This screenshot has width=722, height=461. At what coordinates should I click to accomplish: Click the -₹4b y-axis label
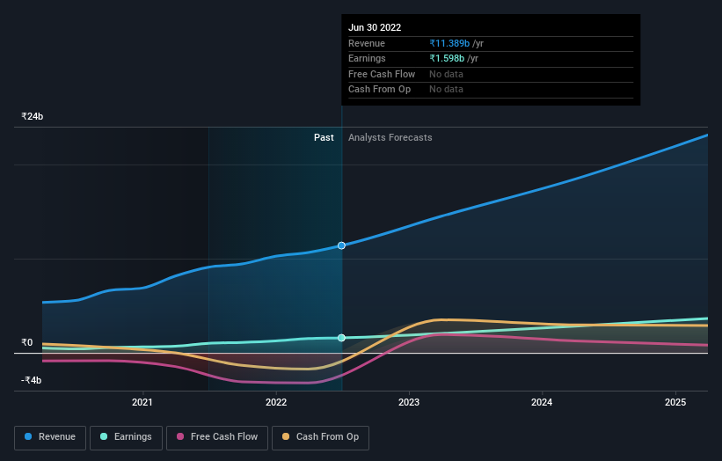coord(32,380)
